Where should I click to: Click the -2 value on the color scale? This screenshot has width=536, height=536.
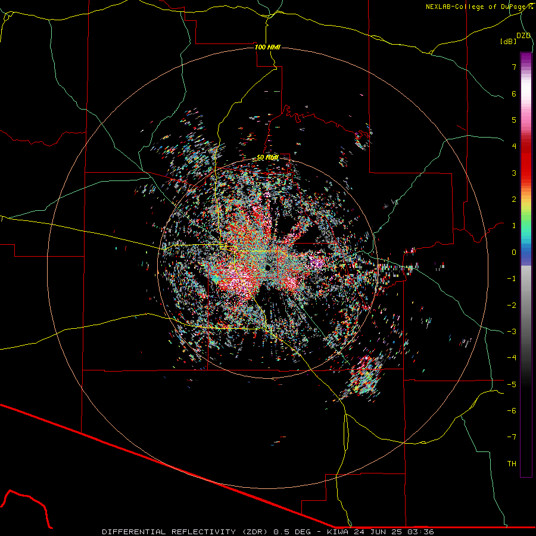tap(512, 306)
